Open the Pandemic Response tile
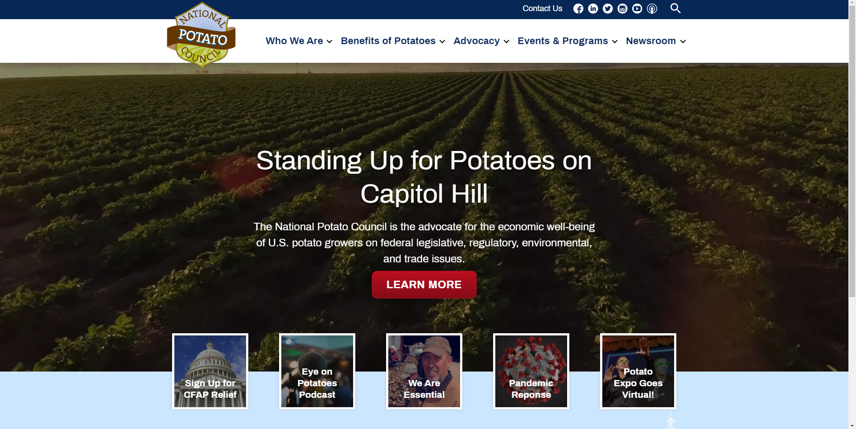The width and height of the screenshot is (856, 429). pyautogui.click(x=531, y=371)
